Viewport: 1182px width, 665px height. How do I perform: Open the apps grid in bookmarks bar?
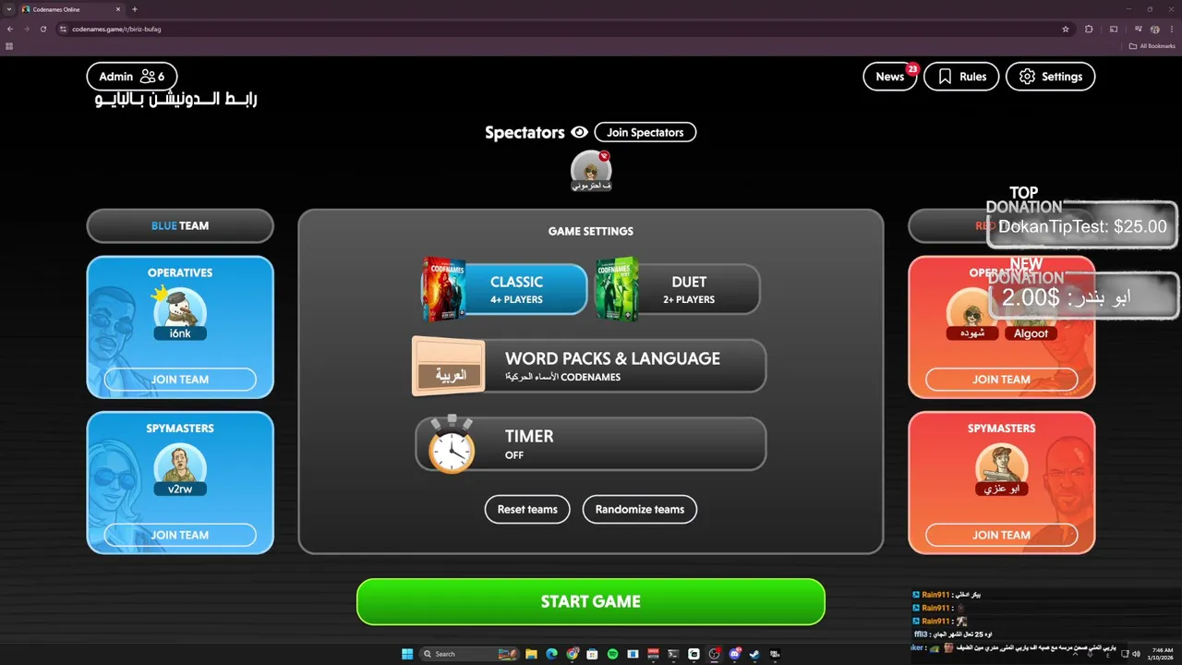coord(9,45)
